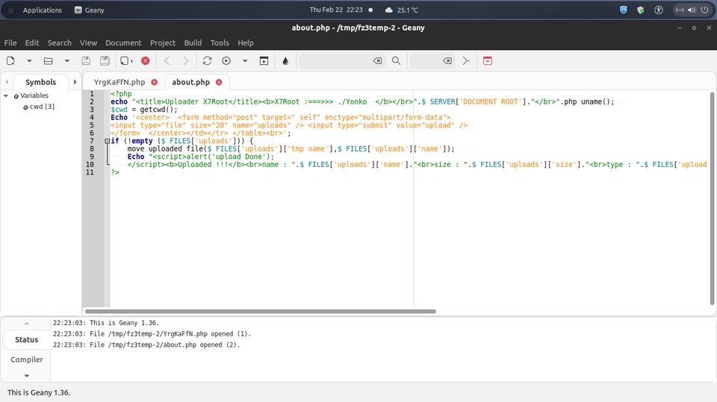The image size is (717, 402).
Task: Open the power menu icon
Action: pyautogui.click(x=704, y=10)
